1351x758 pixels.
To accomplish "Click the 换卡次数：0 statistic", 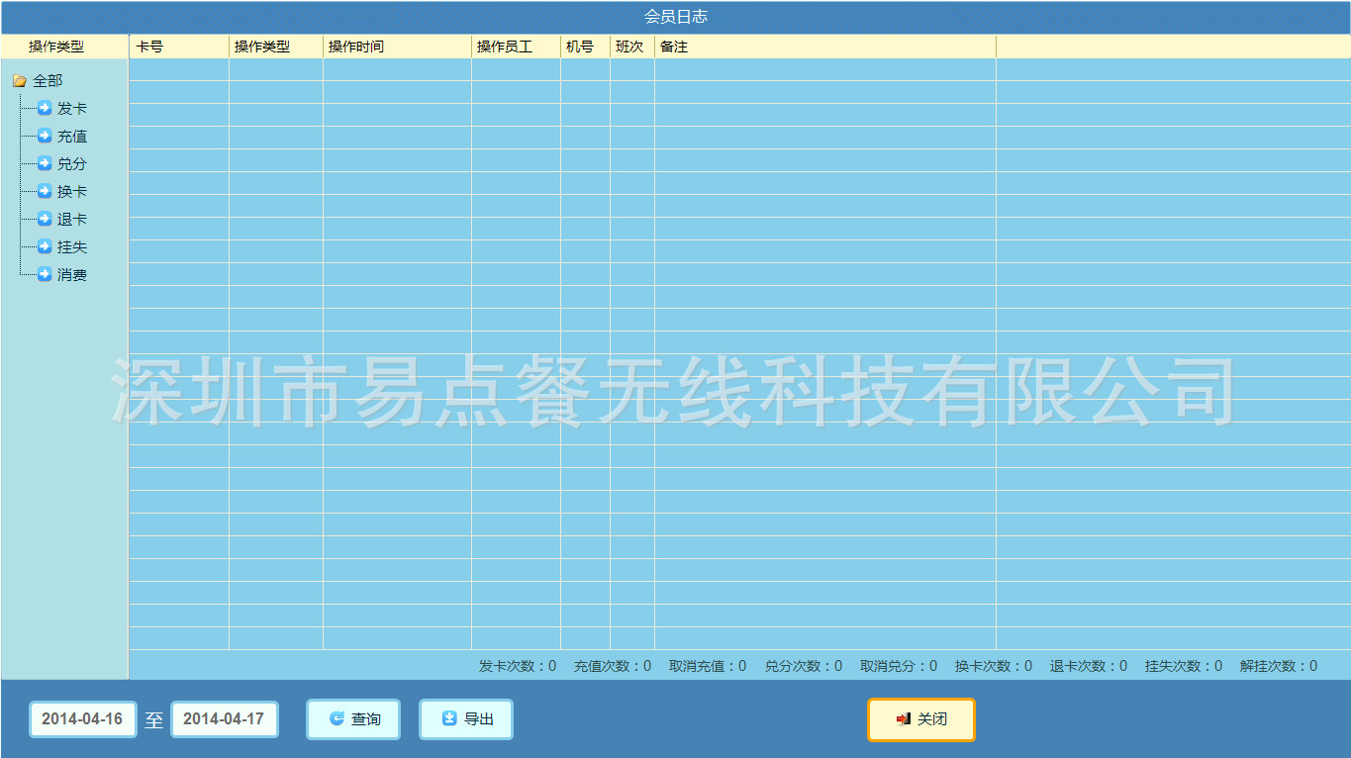I will (x=994, y=666).
